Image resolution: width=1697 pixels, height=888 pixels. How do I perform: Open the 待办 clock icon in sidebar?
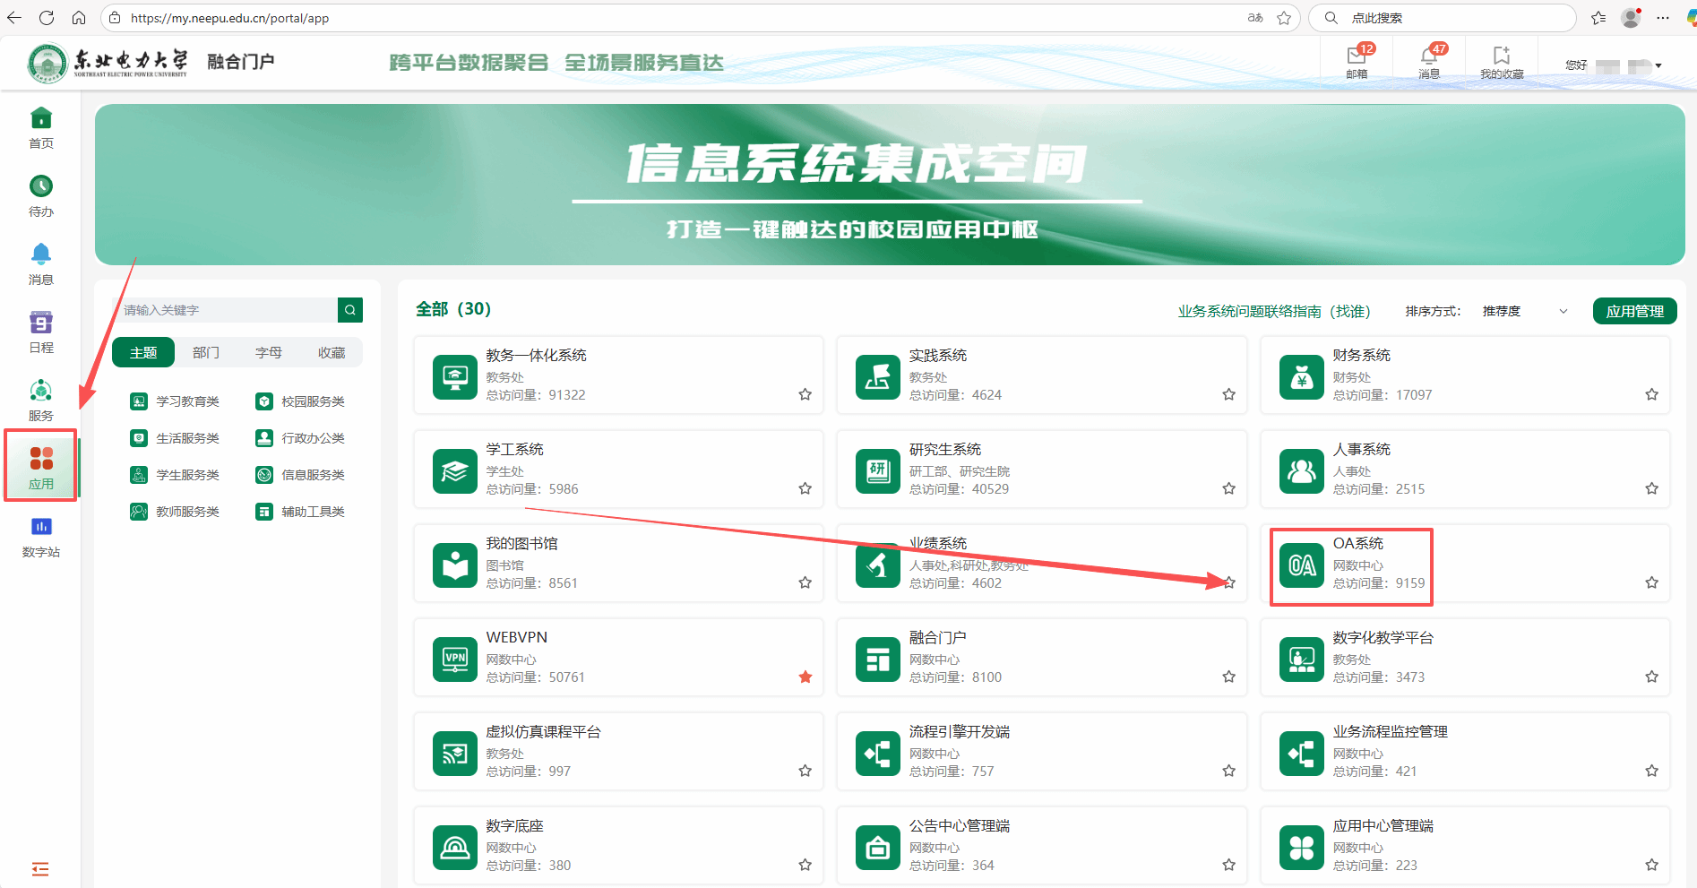[41, 186]
